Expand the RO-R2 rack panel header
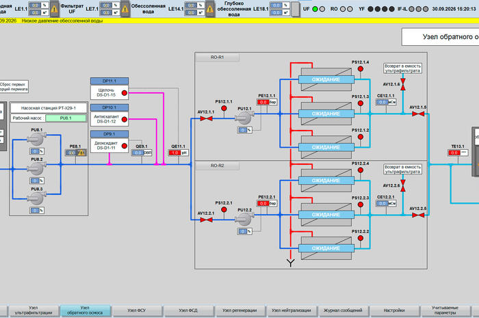Viewport: 479px width, 318px height. click(217, 165)
